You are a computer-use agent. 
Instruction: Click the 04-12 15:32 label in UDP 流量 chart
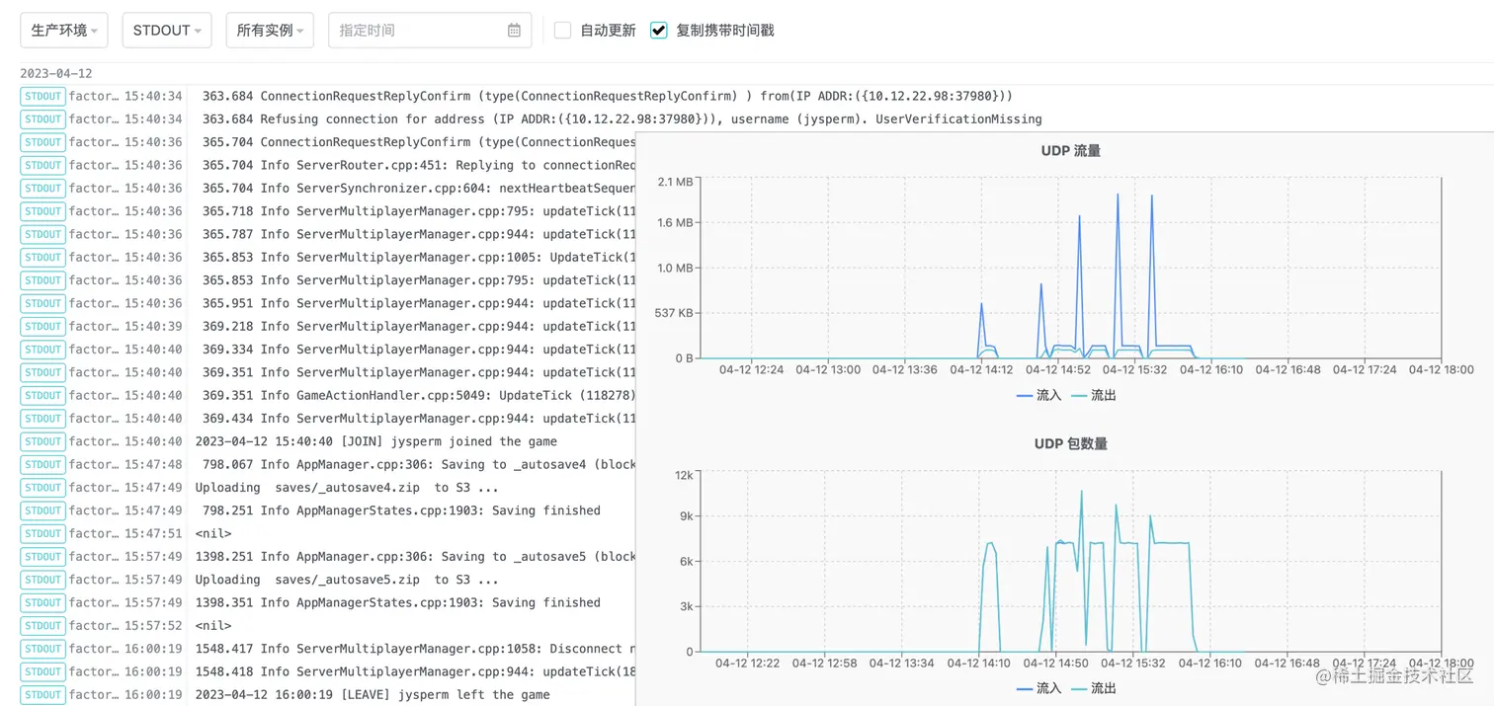click(x=1134, y=369)
